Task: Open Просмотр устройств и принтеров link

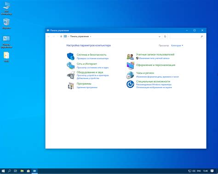Action: (92, 75)
